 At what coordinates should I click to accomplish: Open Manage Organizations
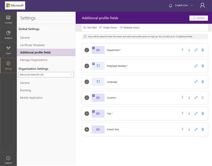pyautogui.click(x=34, y=60)
